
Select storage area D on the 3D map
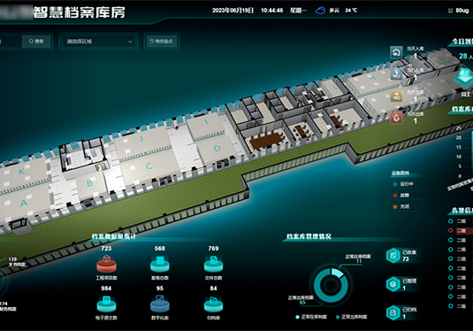point(217,149)
